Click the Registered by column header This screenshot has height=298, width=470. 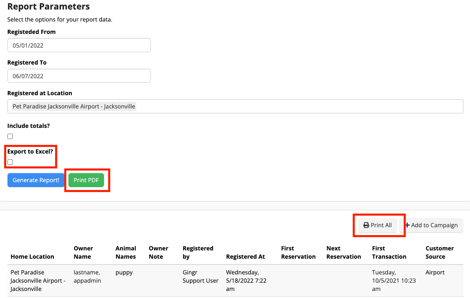[x=198, y=252]
